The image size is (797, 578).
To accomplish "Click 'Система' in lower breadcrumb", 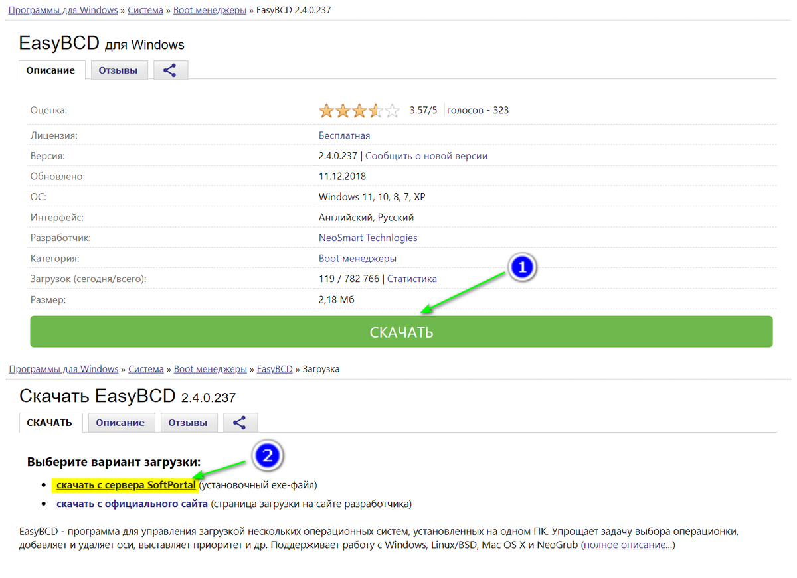I will (x=146, y=369).
